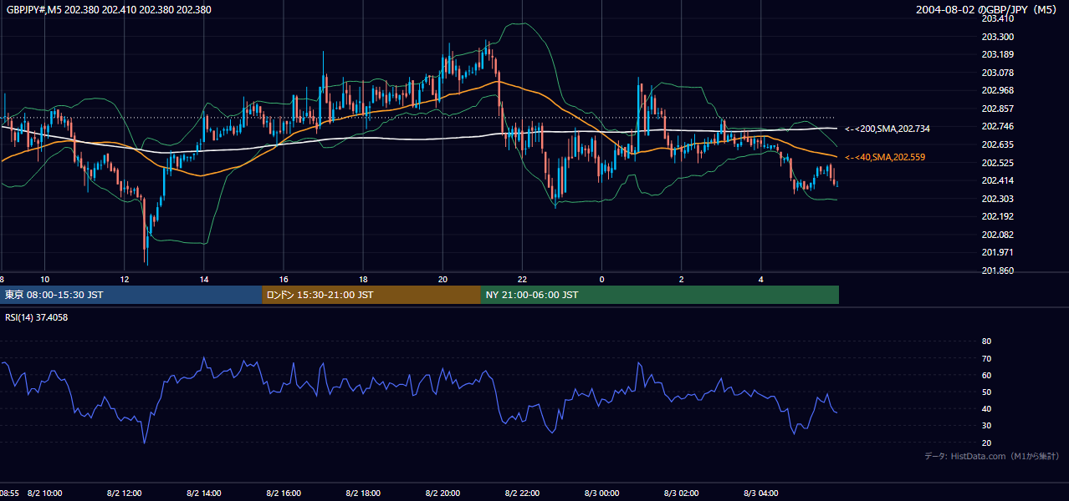Click the '8/2 22:00' date label
The height and width of the screenshot is (501, 1069).
point(522,493)
